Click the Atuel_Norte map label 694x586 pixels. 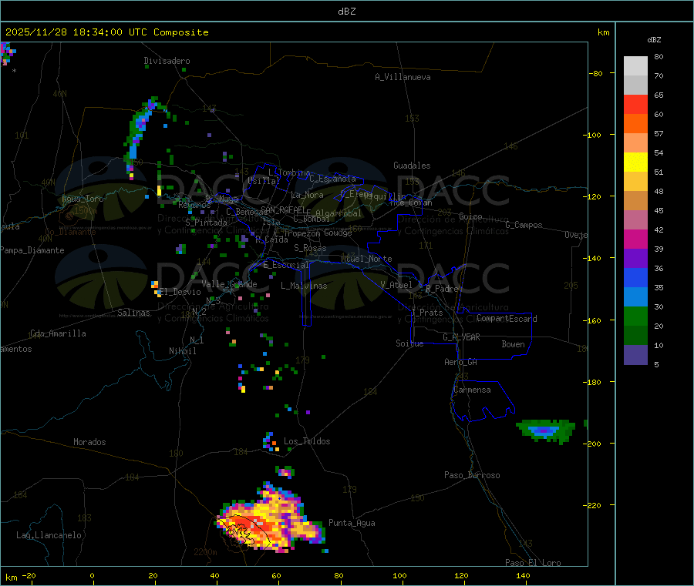366,259
